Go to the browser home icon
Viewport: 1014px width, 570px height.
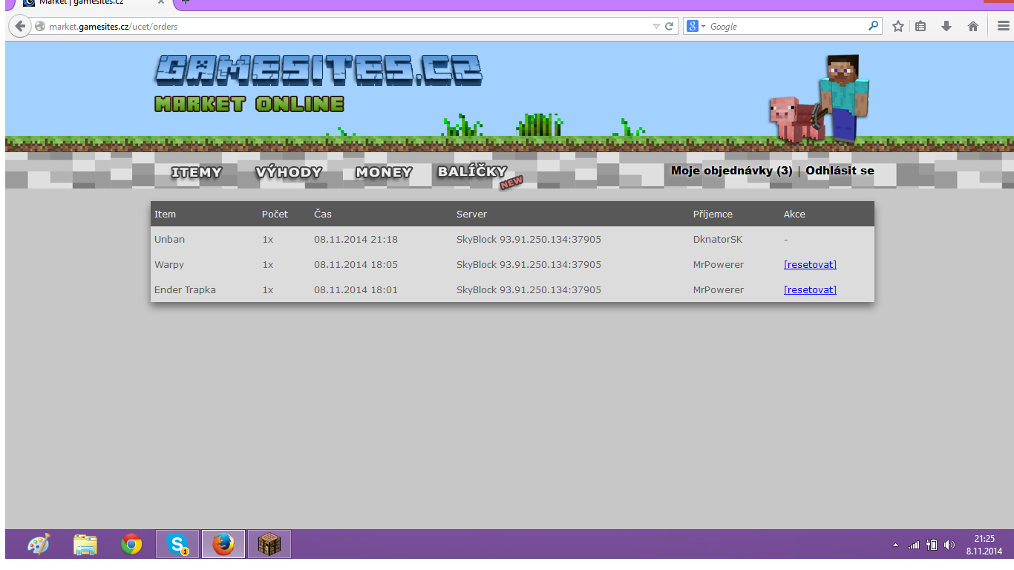pos(972,26)
